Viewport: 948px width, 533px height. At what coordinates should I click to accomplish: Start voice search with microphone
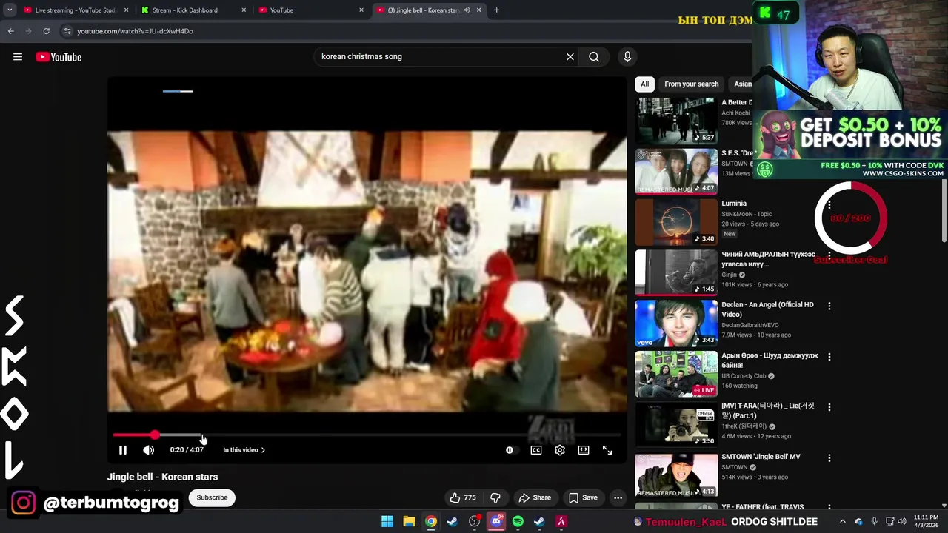627,56
